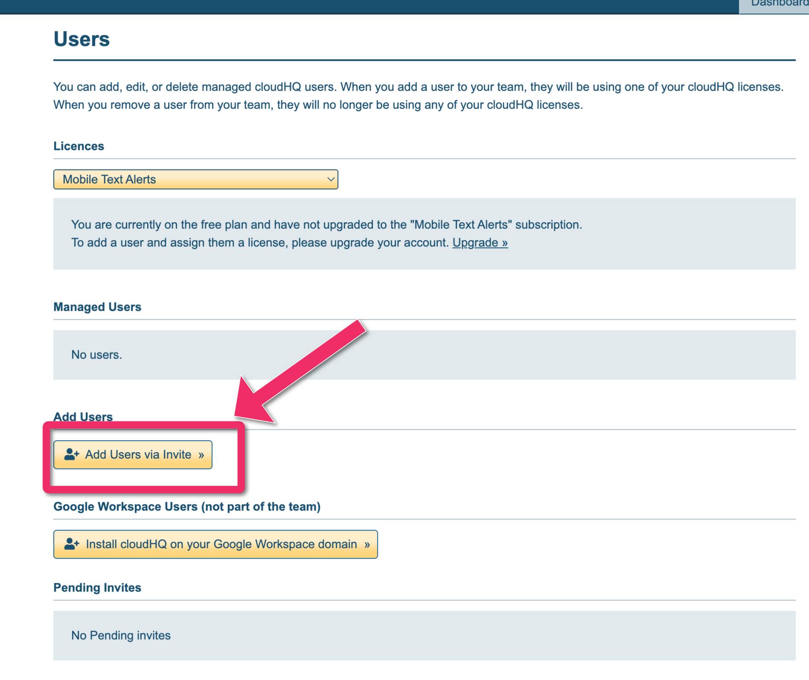
Task: Install cloudHQ on your Google Workspace domain
Action: click(x=215, y=544)
